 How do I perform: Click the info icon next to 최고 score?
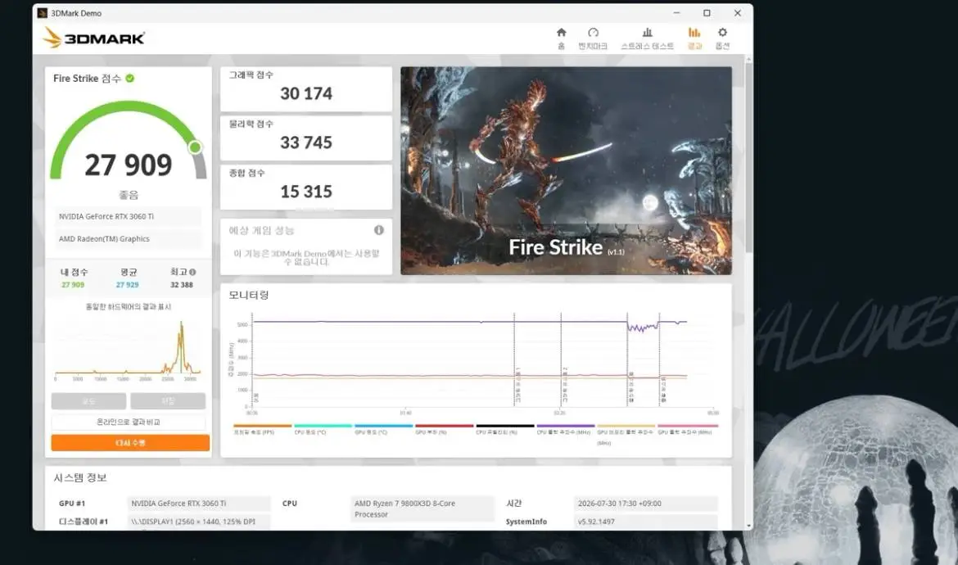click(192, 273)
